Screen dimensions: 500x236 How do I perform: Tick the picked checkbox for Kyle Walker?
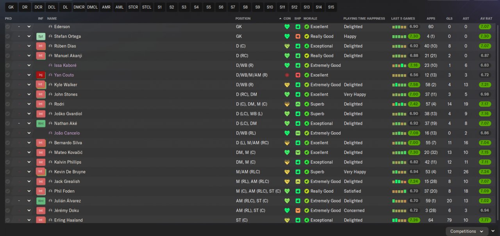(x=7, y=85)
